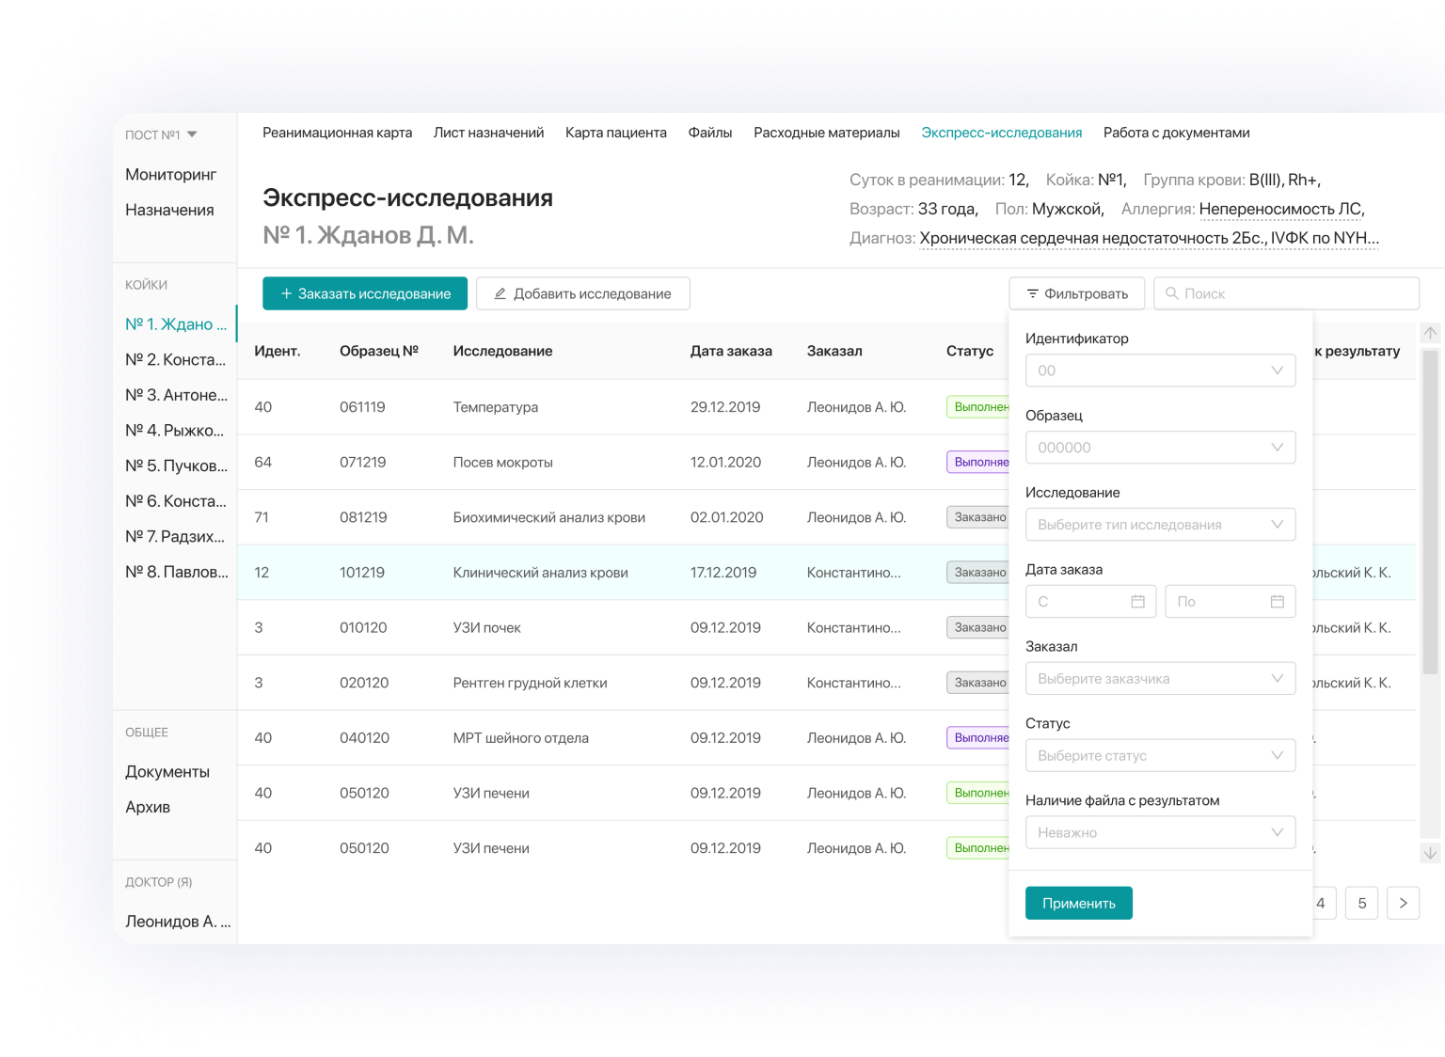Image resolution: width=1445 pixels, height=1057 pixels.
Task: Open the Расходные материалы tab
Action: (826, 133)
